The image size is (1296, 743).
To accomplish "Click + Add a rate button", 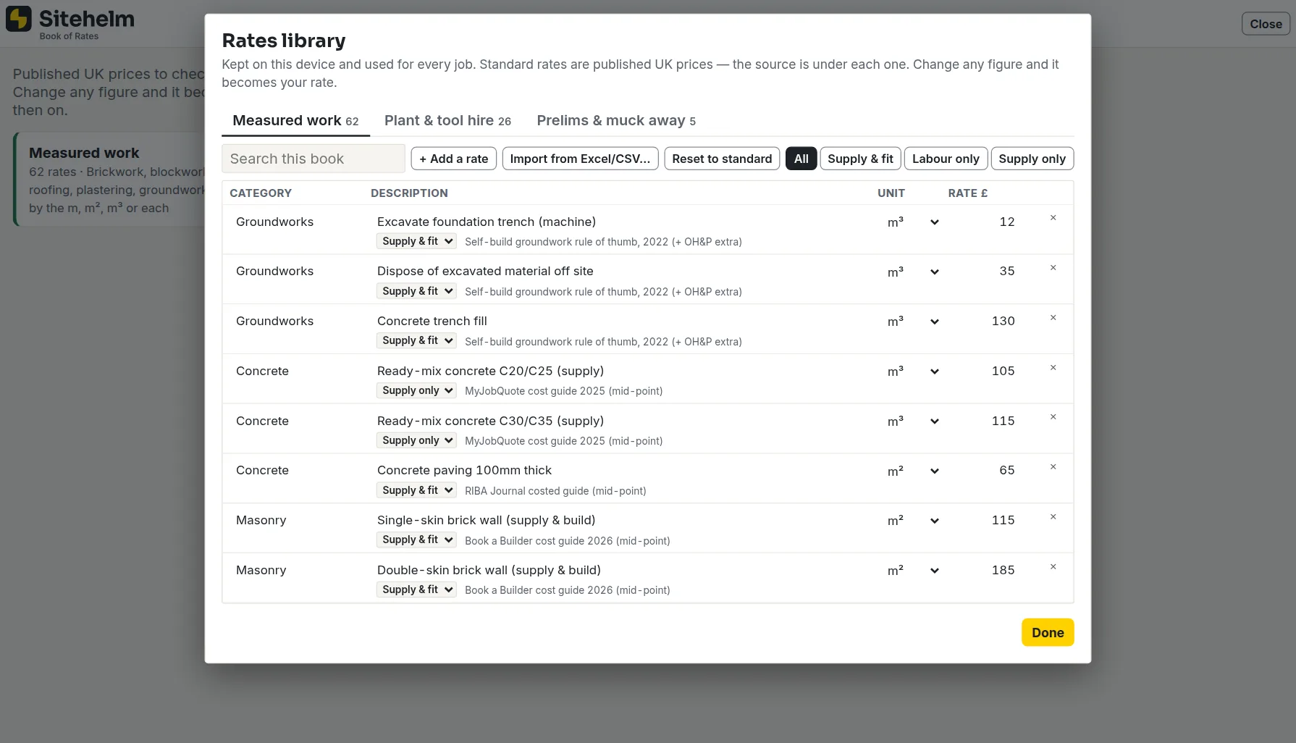I will (453, 159).
